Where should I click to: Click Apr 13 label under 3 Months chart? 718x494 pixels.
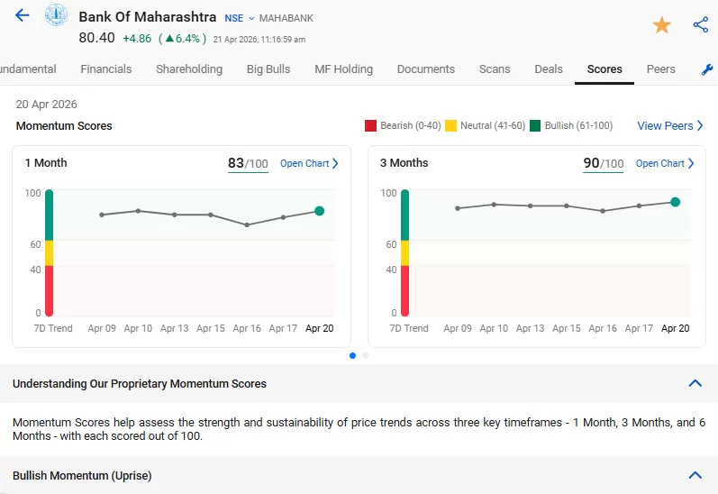(531, 328)
